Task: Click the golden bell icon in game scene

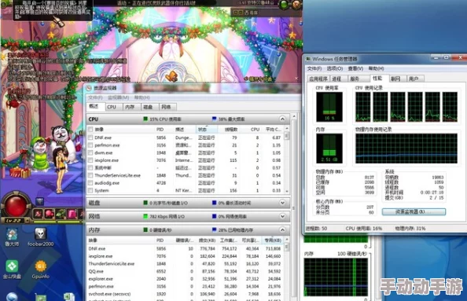Action: click(172, 76)
